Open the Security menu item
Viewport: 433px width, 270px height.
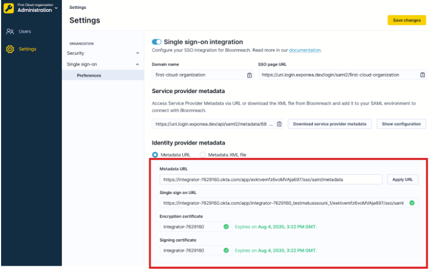click(x=75, y=53)
